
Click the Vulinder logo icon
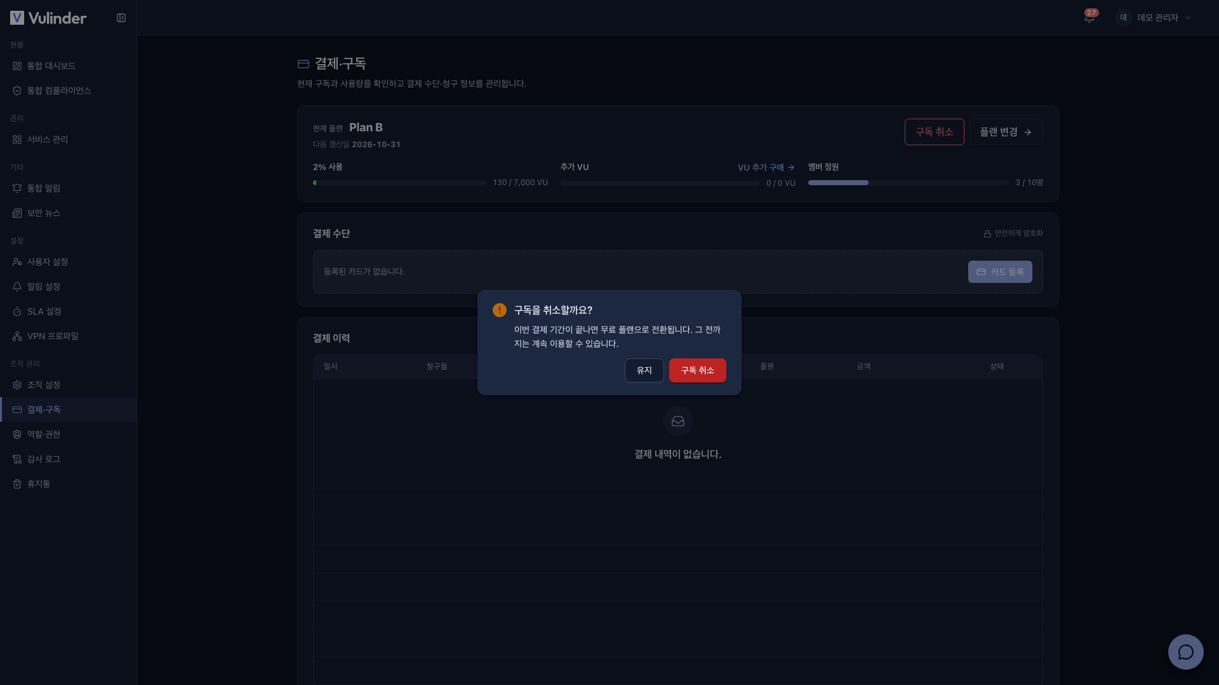(x=17, y=18)
